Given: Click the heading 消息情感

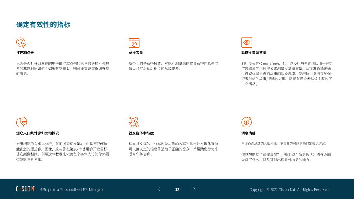Looking at the screenshot, I should coord(248,133).
